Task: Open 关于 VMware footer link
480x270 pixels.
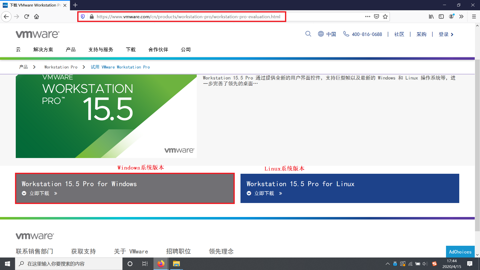Action: tap(131, 251)
